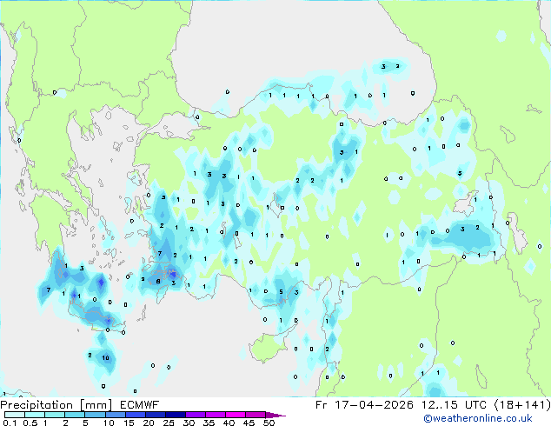This screenshot has width=551, height=426.
Task: Click the '45' legend scale label
Action: click(x=249, y=423)
